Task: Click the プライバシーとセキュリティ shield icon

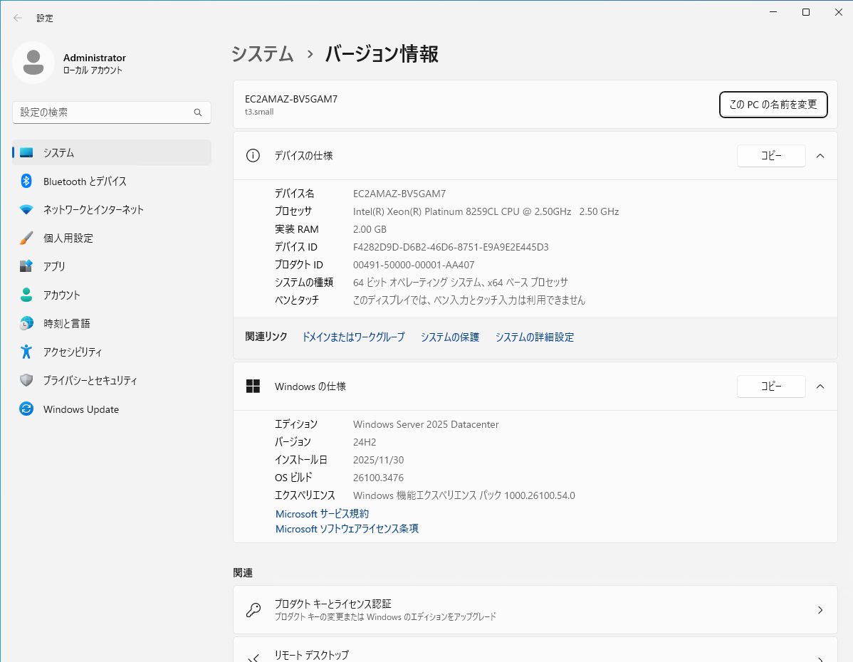Action: tap(26, 380)
